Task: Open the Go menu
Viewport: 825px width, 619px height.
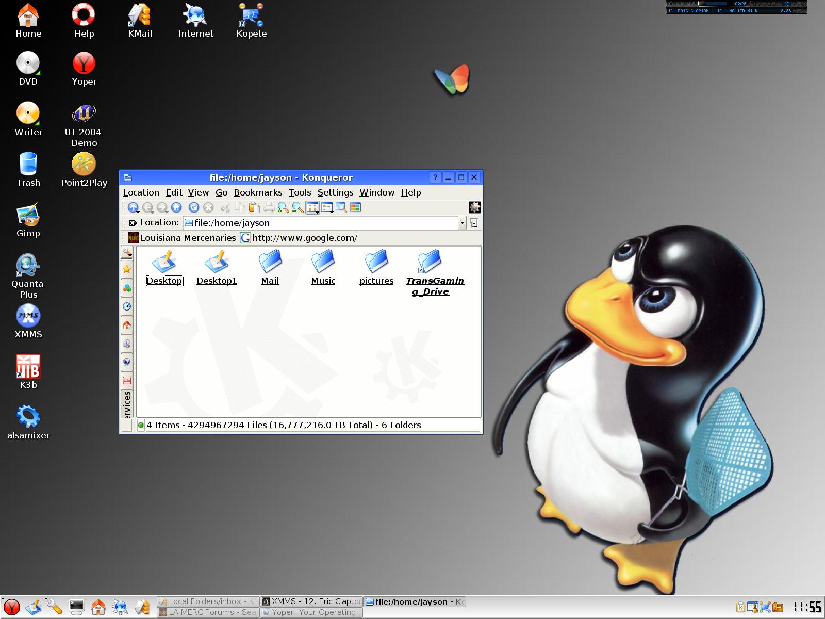Action: (x=222, y=192)
